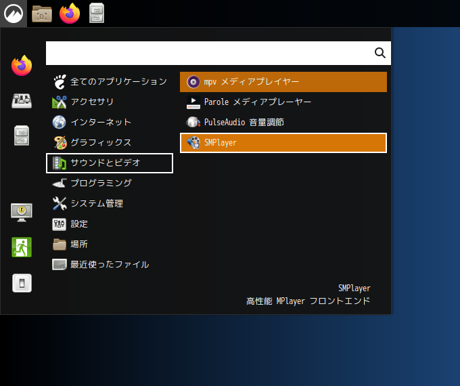Click the SMPlayer film reel icon
460x386 pixels.
click(193, 143)
